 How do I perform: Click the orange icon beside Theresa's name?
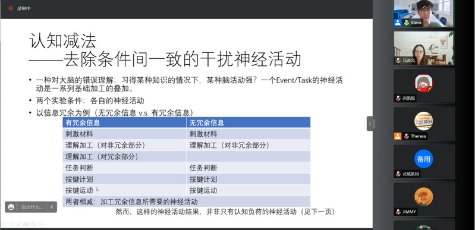coord(398,136)
